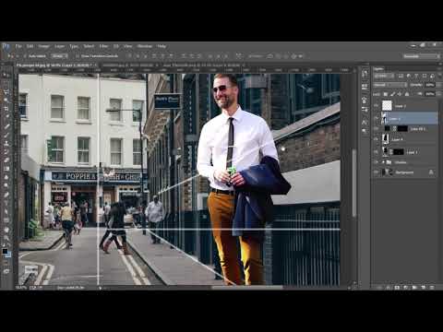The height and width of the screenshot is (332, 443).
Task: Select the Move tool in the toolbox
Action: pyautogui.click(x=6, y=75)
